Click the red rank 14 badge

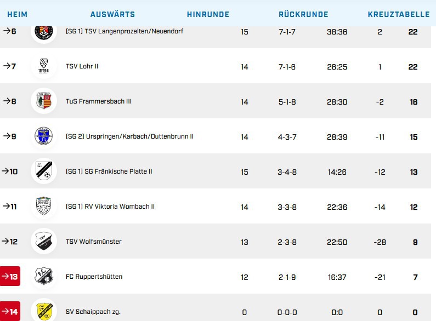click(10, 311)
